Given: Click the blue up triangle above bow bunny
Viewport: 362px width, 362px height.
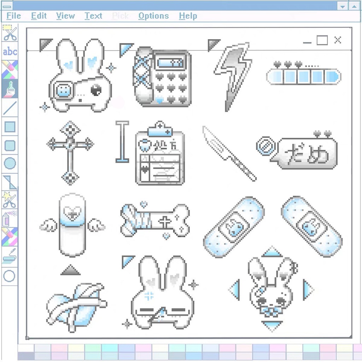Looking at the screenshot, I should point(272,252).
